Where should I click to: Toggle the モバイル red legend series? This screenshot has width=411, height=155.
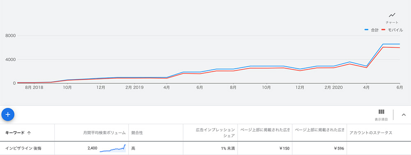click(393, 30)
